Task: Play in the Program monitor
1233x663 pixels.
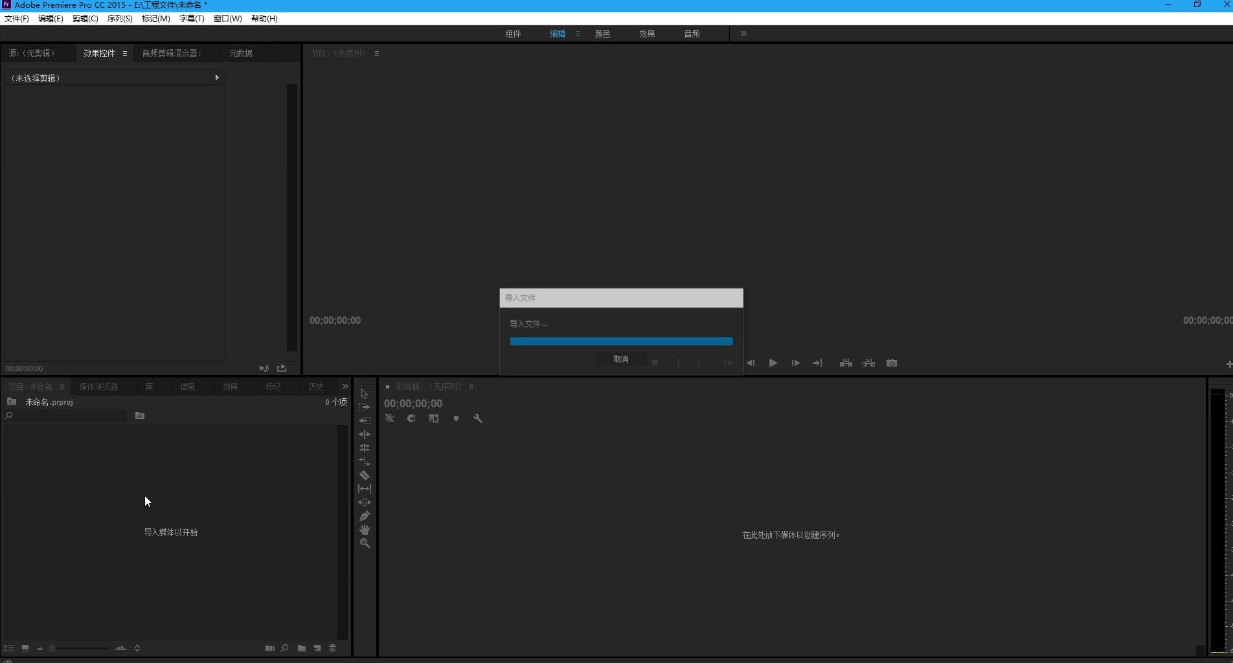Action: (773, 363)
